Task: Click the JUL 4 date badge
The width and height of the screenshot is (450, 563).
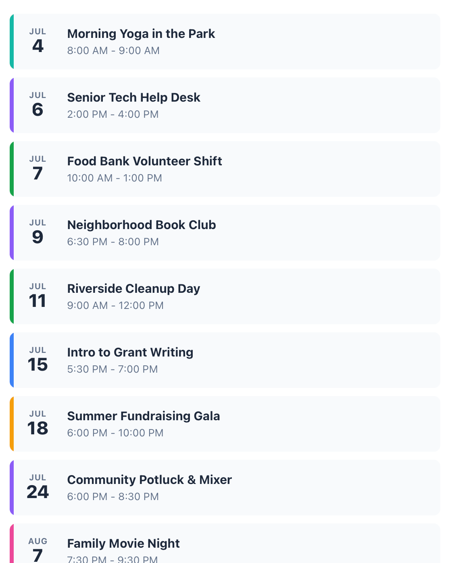Action: 38,41
